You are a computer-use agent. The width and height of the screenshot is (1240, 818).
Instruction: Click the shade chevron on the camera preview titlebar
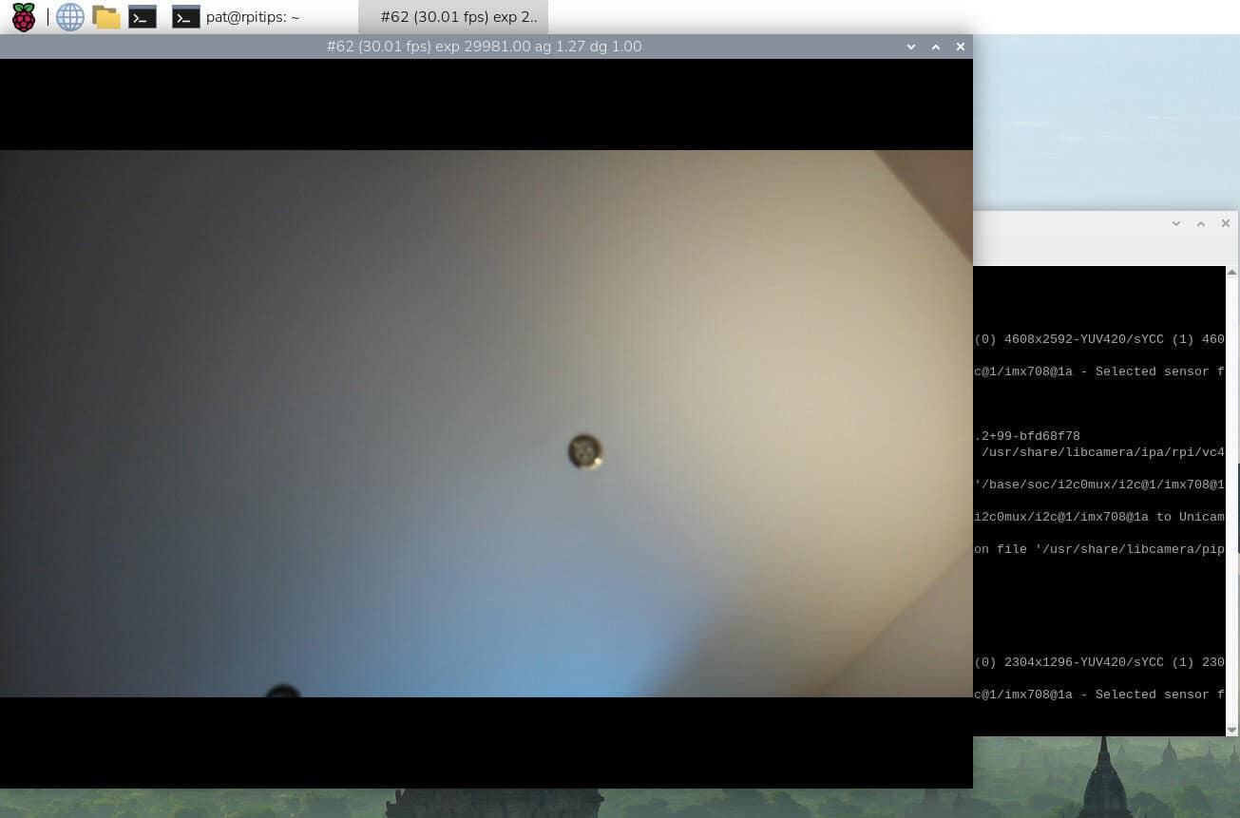click(910, 47)
